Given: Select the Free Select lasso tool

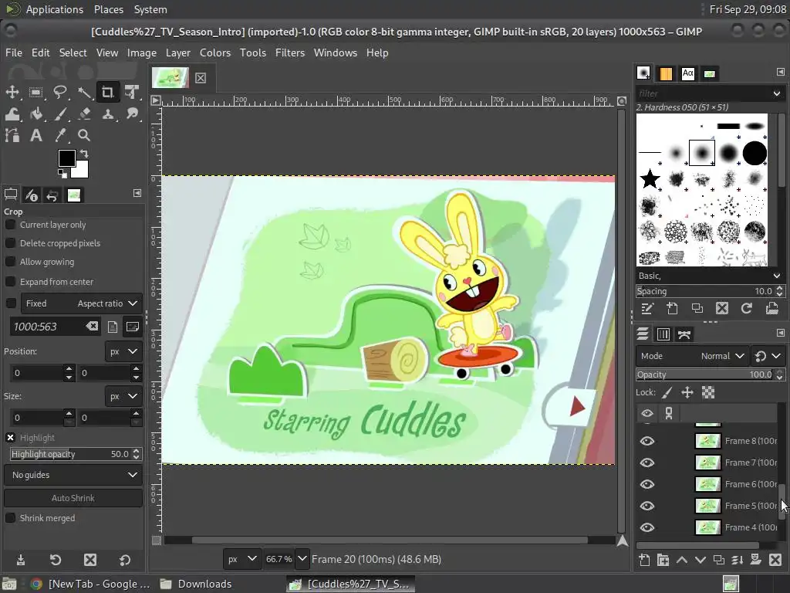Looking at the screenshot, I should coord(60,92).
